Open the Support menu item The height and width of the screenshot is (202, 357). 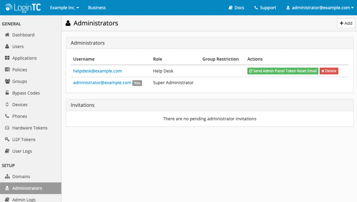tap(265, 7)
